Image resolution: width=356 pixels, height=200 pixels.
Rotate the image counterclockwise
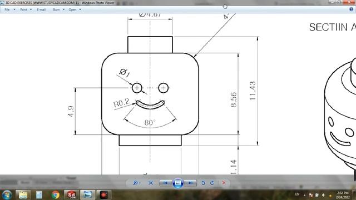click(203, 183)
